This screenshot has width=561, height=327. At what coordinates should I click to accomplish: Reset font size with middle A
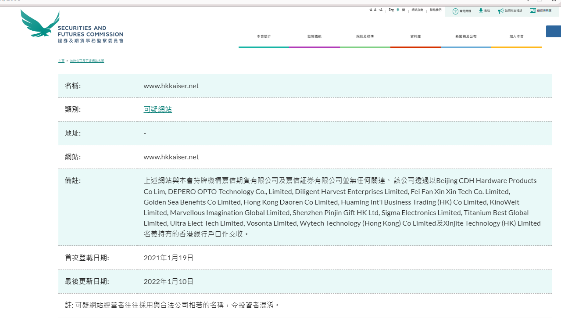(x=375, y=10)
